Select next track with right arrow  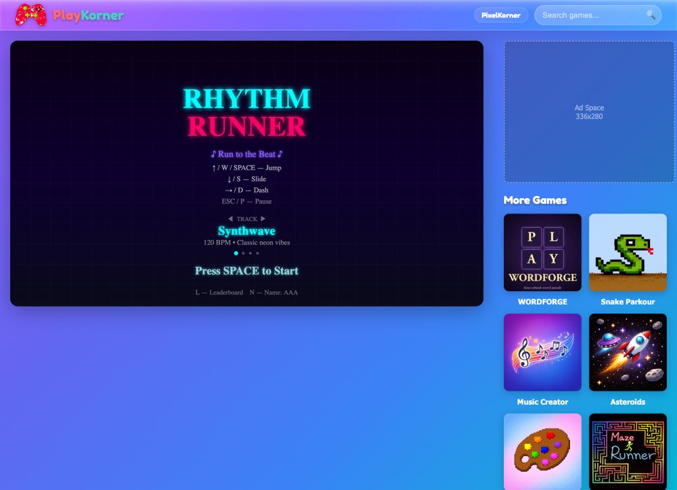click(x=263, y=219)
